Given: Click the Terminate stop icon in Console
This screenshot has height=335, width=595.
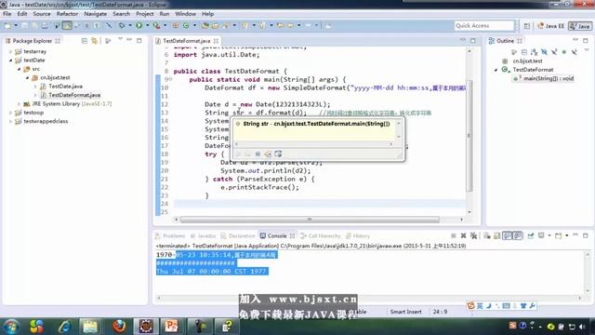Looking at the screenshot, I should coord(453,235).
